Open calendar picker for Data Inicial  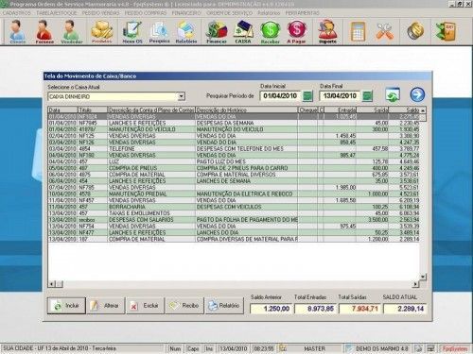[x=307, y=96]
